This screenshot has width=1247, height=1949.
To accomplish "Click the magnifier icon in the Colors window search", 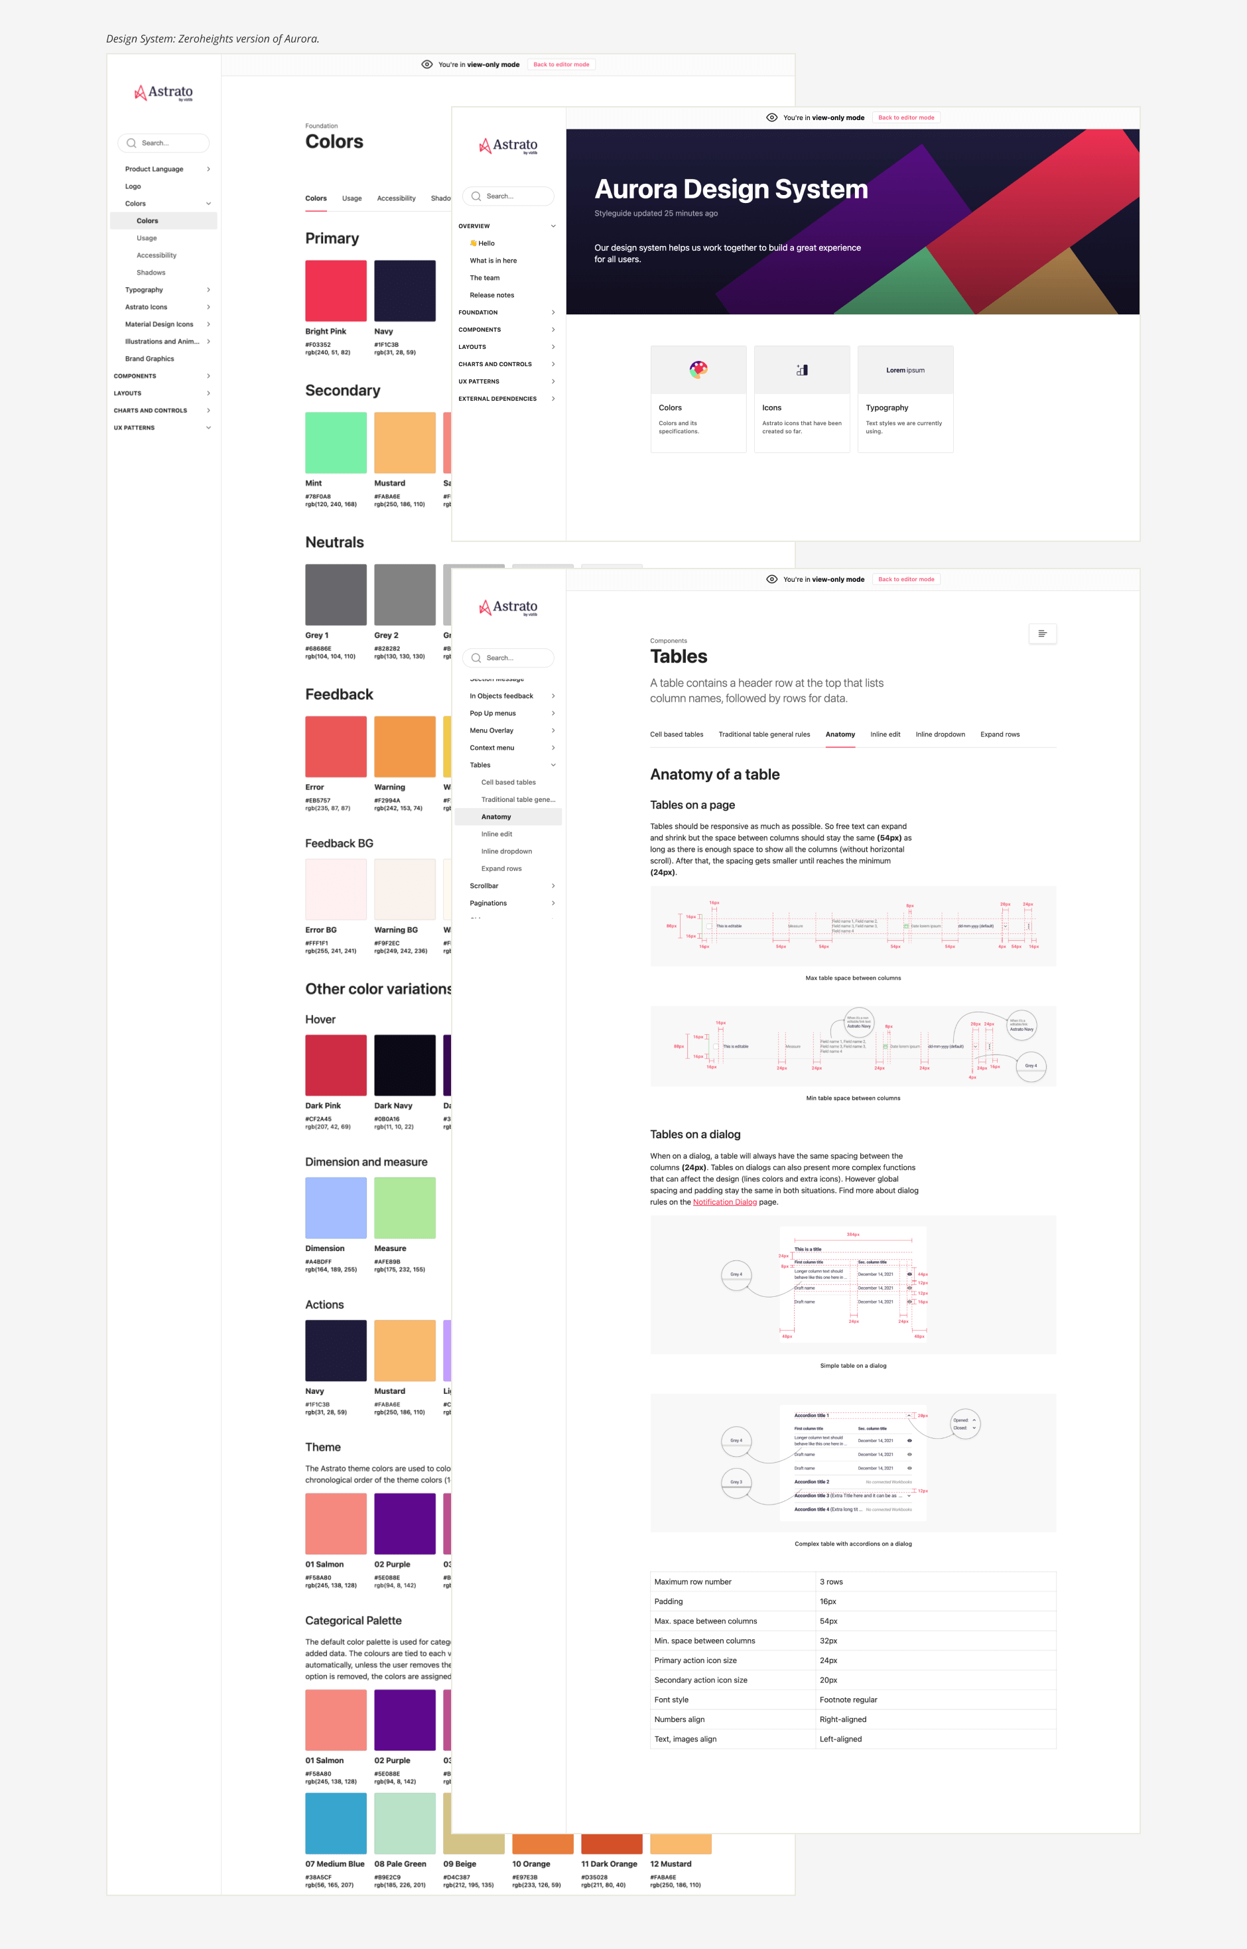I will 131,143.
